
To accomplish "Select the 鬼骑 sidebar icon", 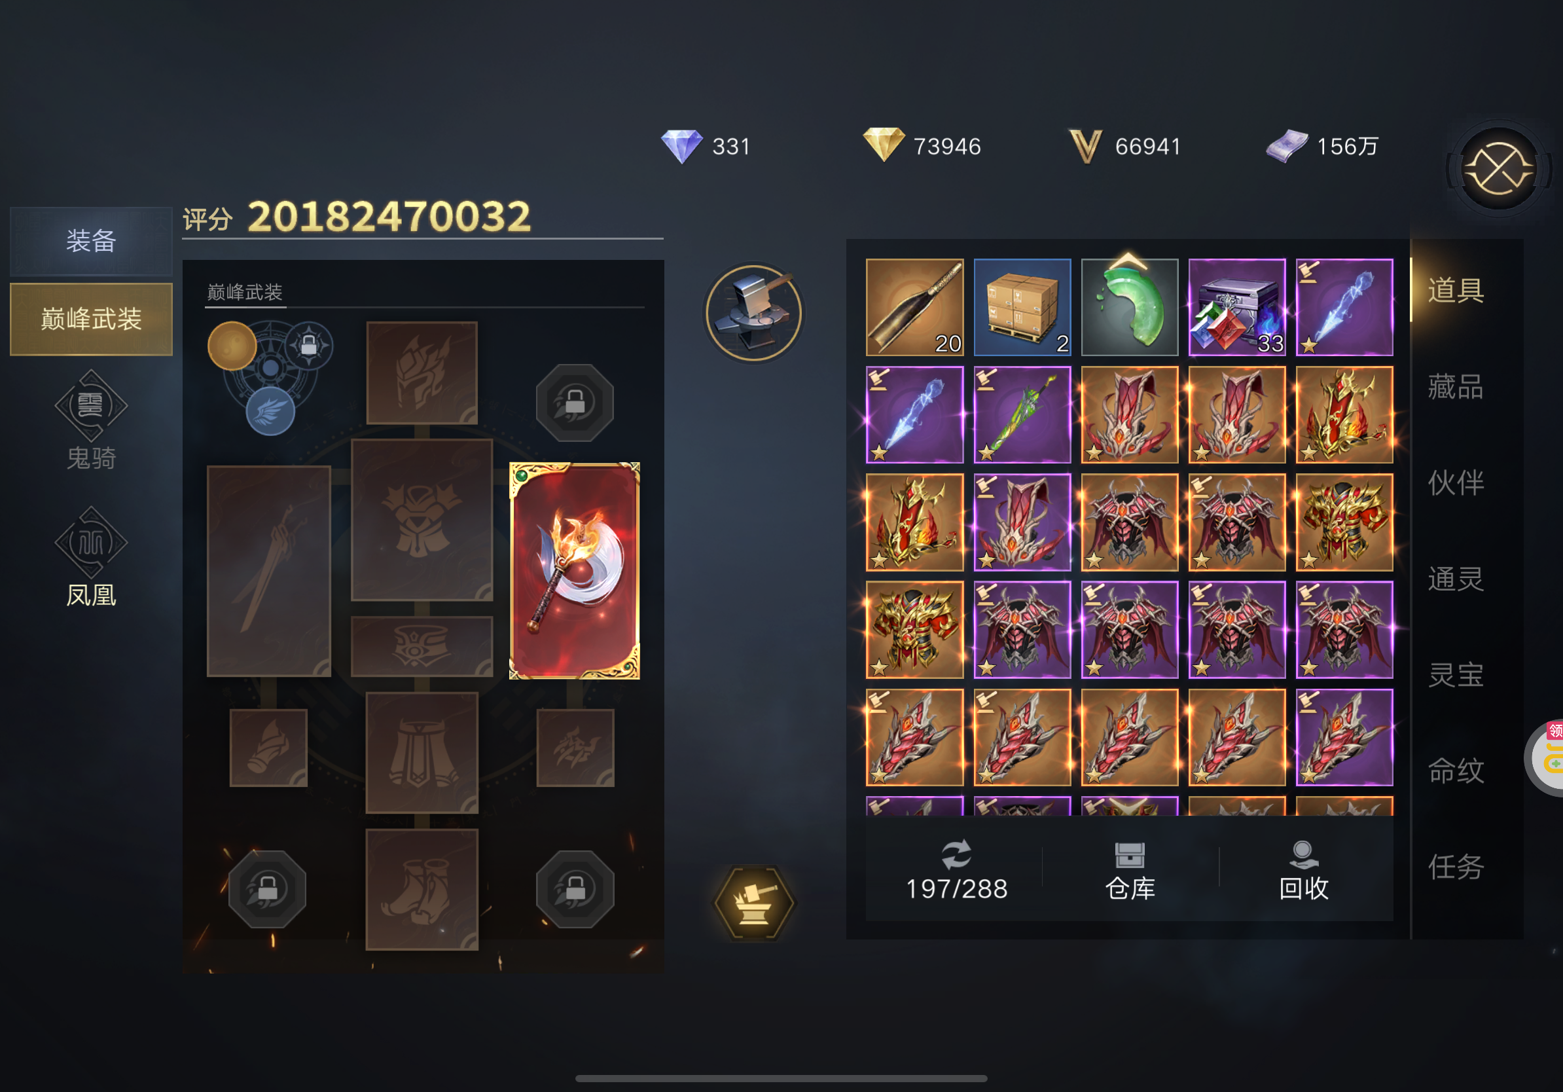I will click(x=91, y=420).
